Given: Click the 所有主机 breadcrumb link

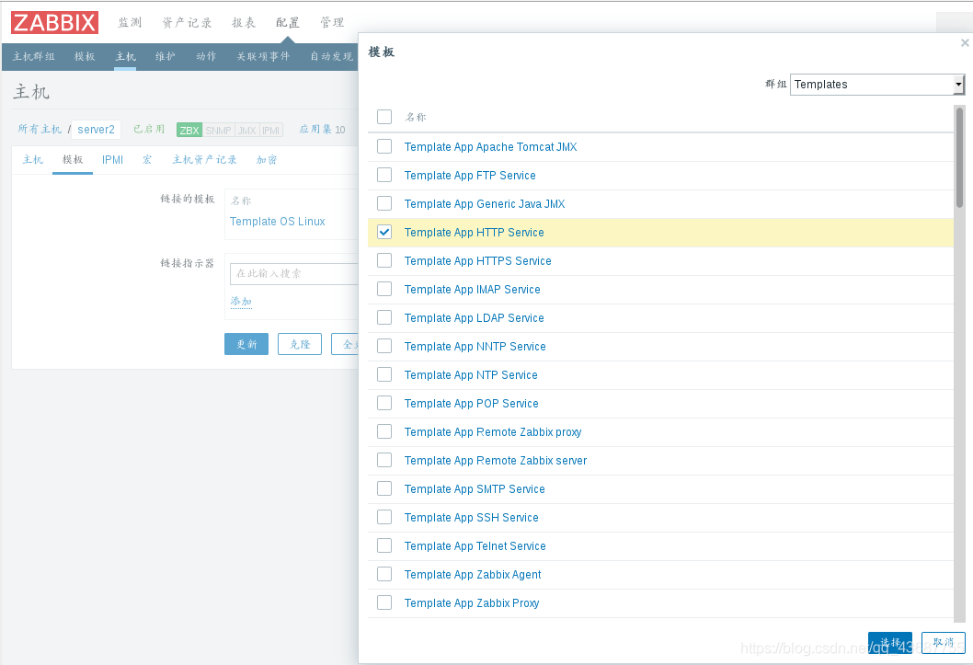Looking at the screenshot, I should tap(40, 129).
